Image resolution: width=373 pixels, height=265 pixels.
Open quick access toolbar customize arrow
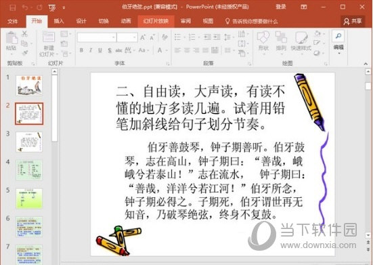point(64,8)
